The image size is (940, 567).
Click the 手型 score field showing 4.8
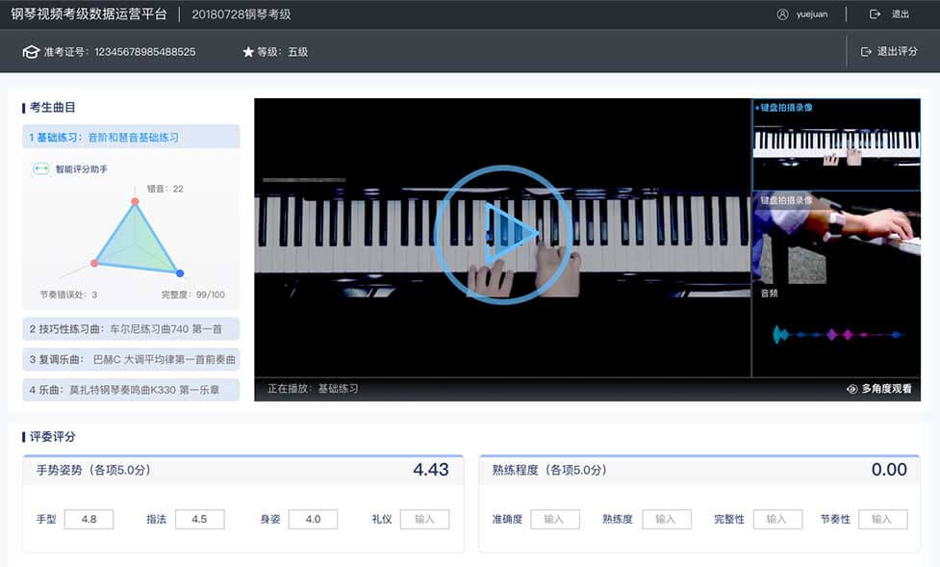[89, 519]
